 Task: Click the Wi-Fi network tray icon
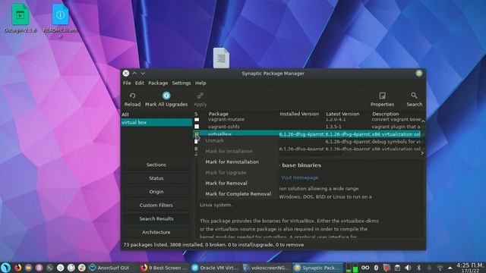click(x=440, y=268)
